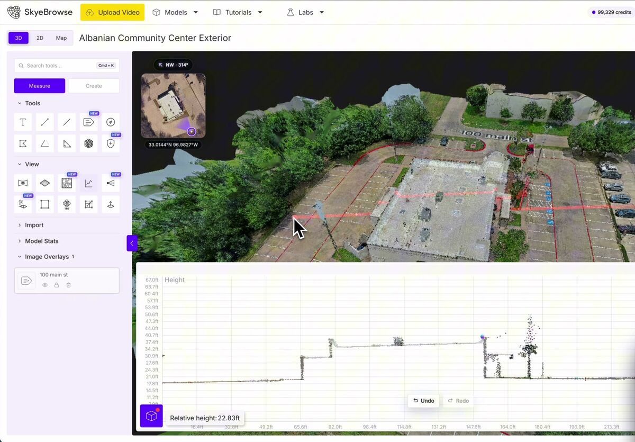Screen dimensions: 635x442
Task: Click the Height chart axis label
Action: tap(175, 280)
